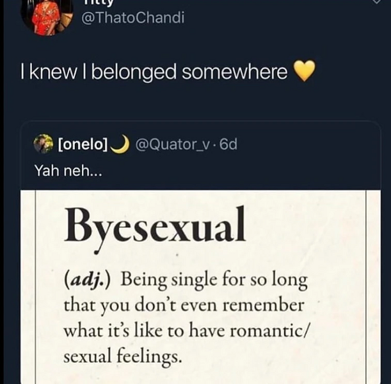Click the word "somewhere" in the tweet
Viewport: 391px width, 384px height.
[234, 73]
